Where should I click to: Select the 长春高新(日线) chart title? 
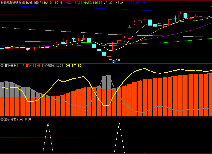point(11,3)
